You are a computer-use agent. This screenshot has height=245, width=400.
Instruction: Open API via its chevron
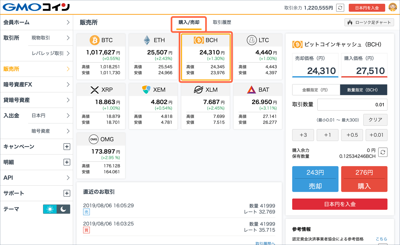68,177
